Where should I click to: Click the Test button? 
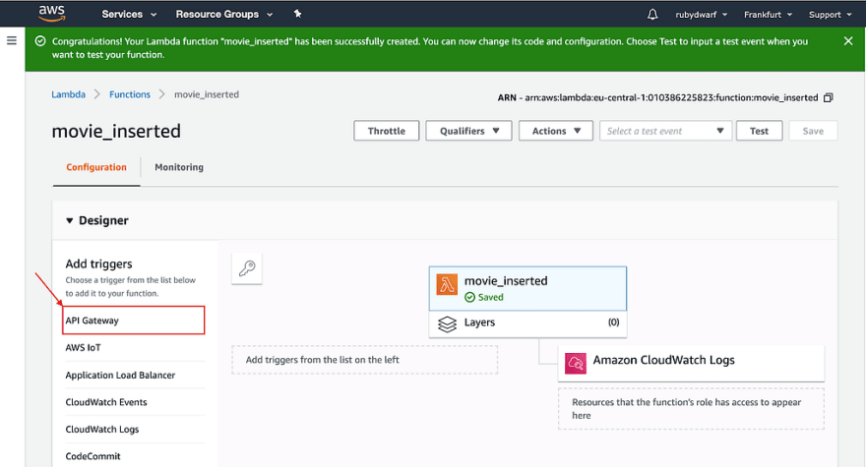pos(759,131)
